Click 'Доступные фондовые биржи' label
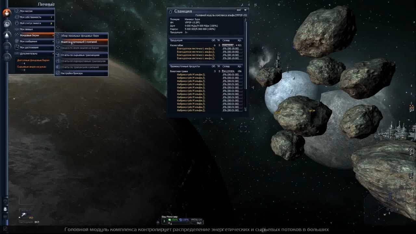The height and width of the screenshot is (234, 416). pos(33,60)
